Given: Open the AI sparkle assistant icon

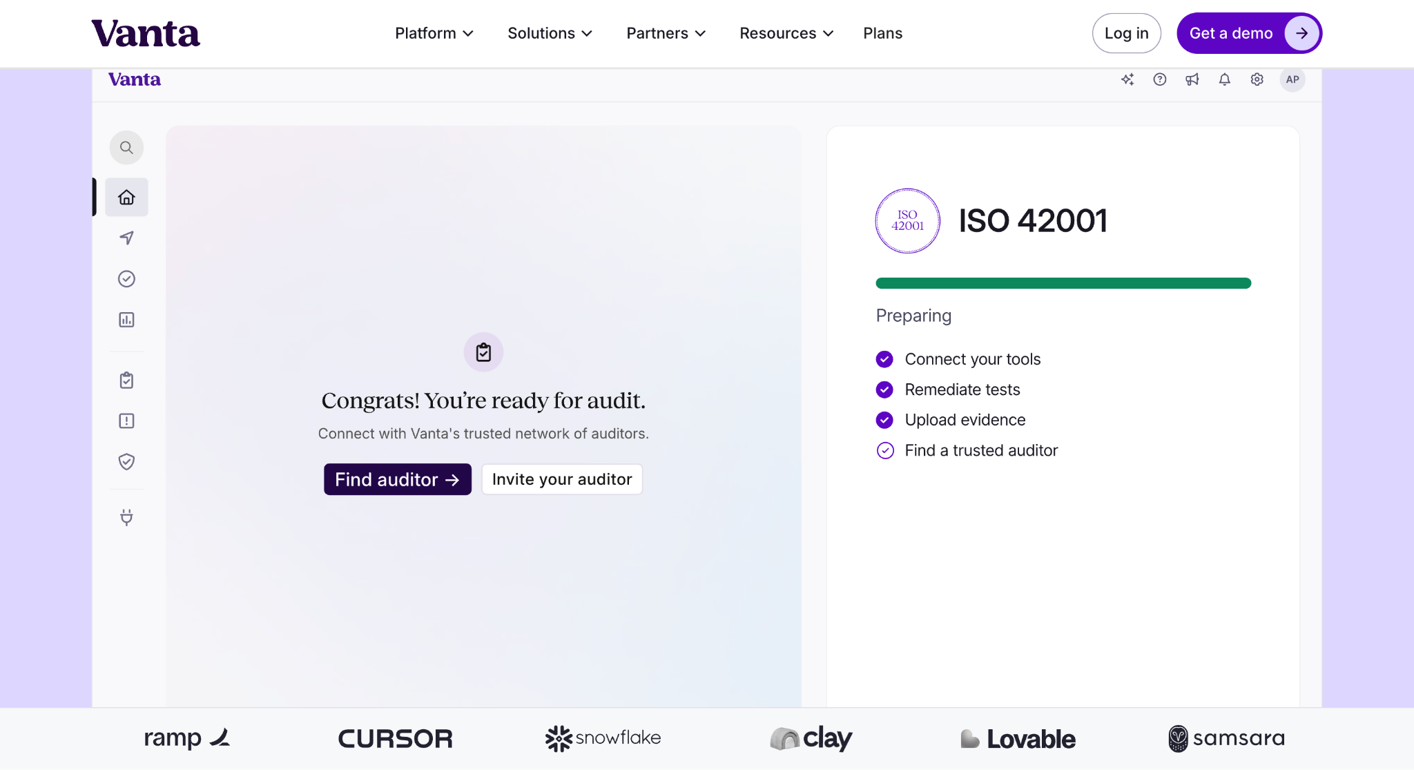Looking at the screenshot, I should click(1127, 79).
